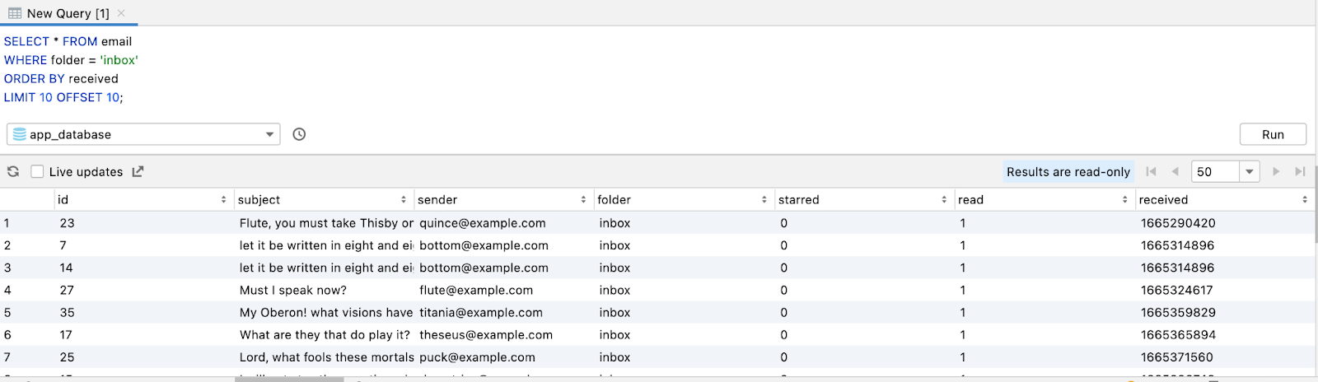This screenshot has width=1318, height=382.
Task: Expand the page size 50 dropdown
Action: click(1250, 171)
